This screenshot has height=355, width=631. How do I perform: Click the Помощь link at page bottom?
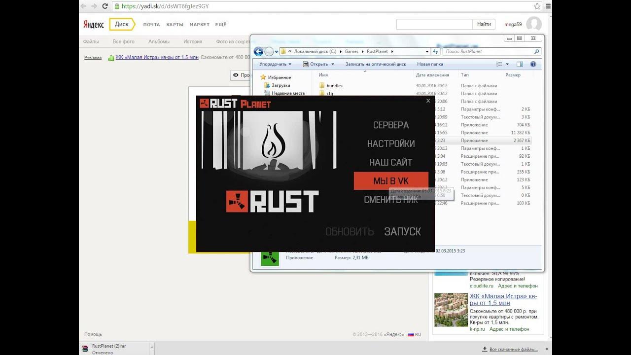(x=93, y=334)
